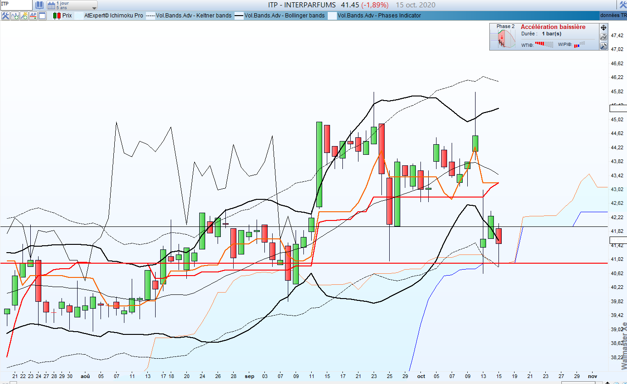Click the chart wave icon on Phase panel
This screenshot has height=384, width=627.
[x=604, y=37]
